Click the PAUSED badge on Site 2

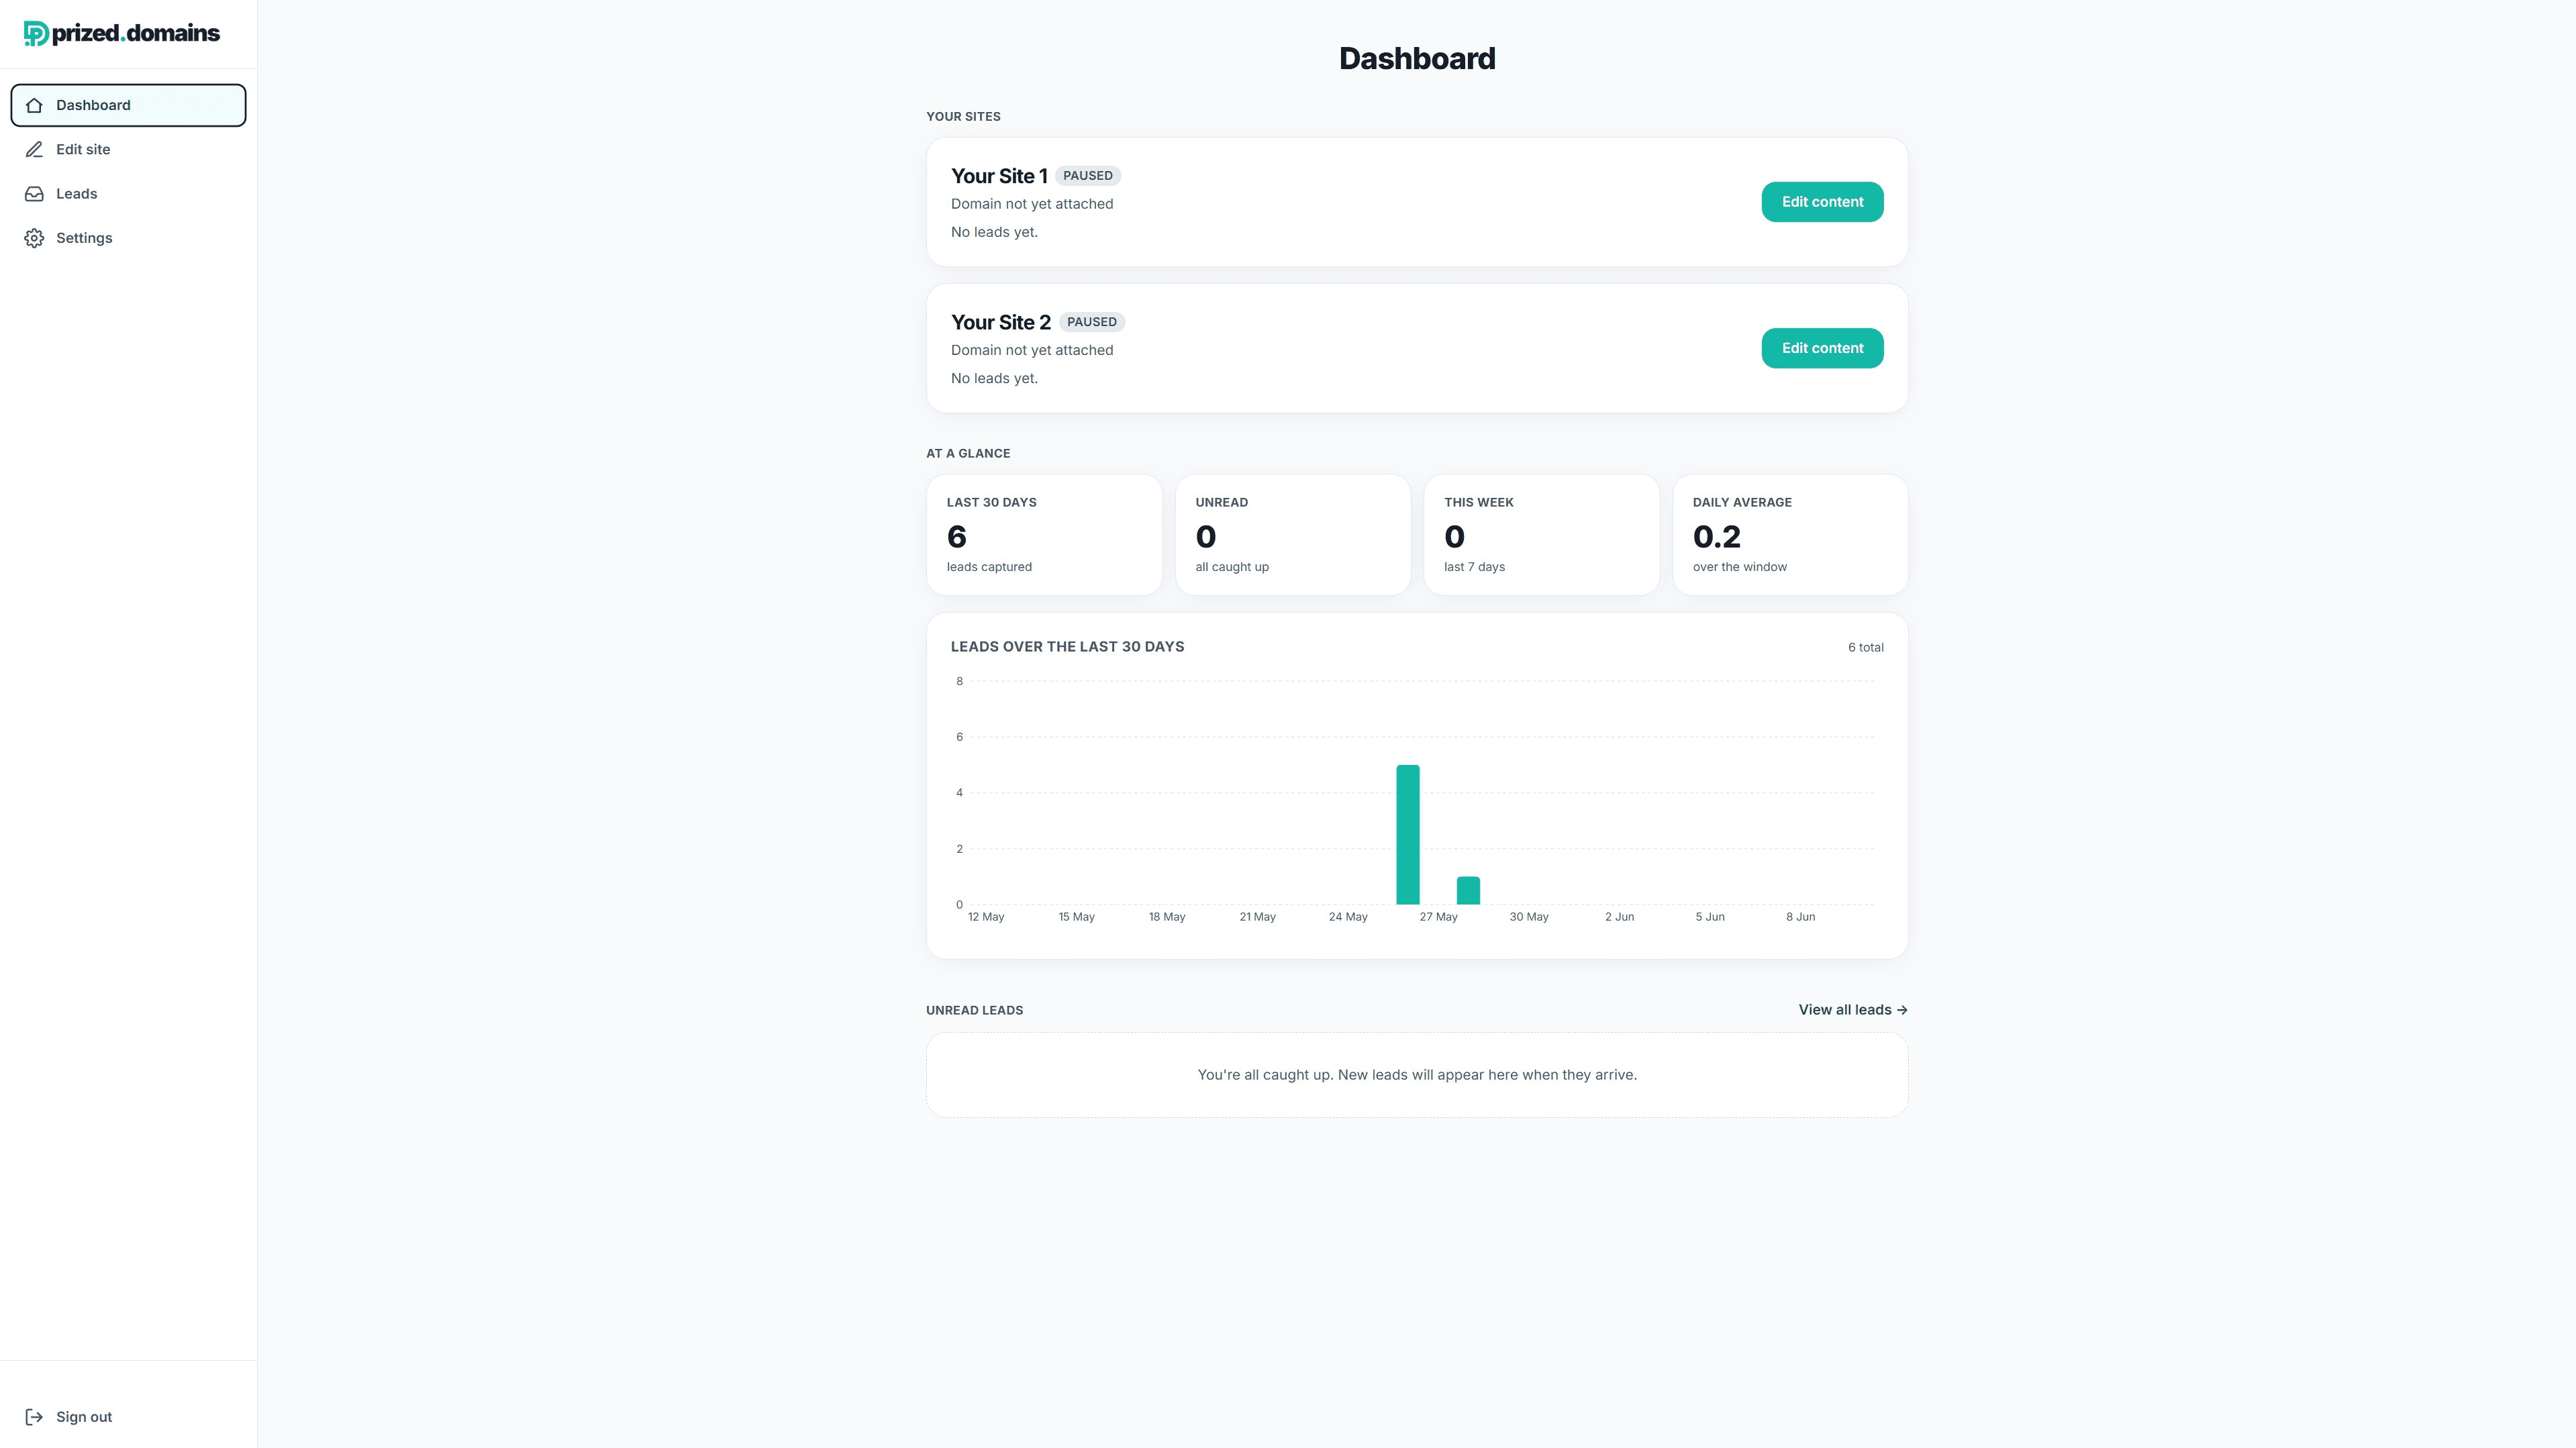tap(1092, 322)
